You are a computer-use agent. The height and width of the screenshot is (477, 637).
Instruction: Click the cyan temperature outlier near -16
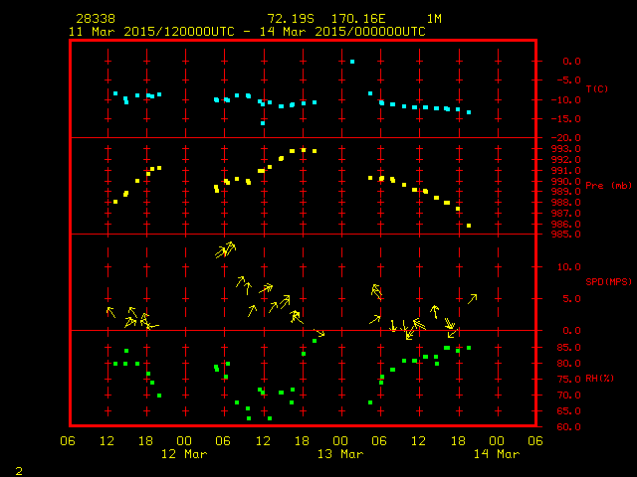coord(263,123)
